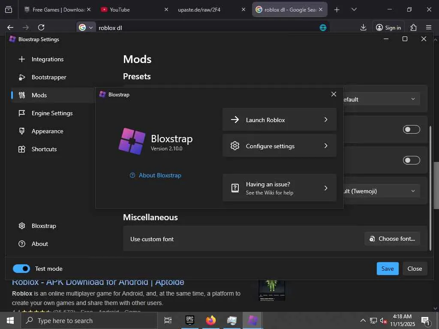Click the question-mark icon beside About
Screen dimensions: 439x329
(21, 244)
